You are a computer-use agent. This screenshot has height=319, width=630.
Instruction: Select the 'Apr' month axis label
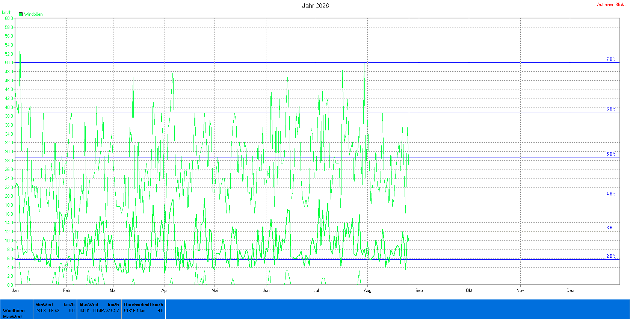coord(165,290)
